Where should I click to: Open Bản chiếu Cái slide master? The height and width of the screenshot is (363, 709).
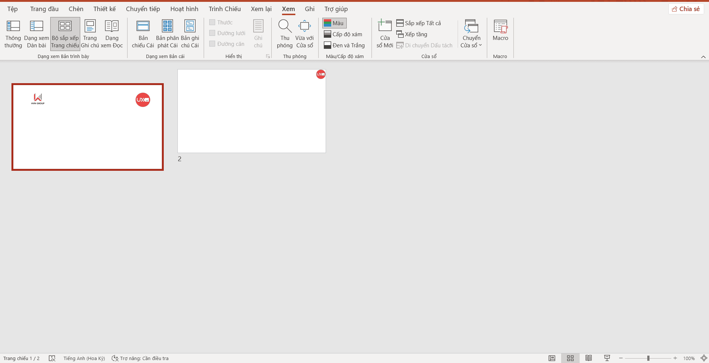(143, 34)
